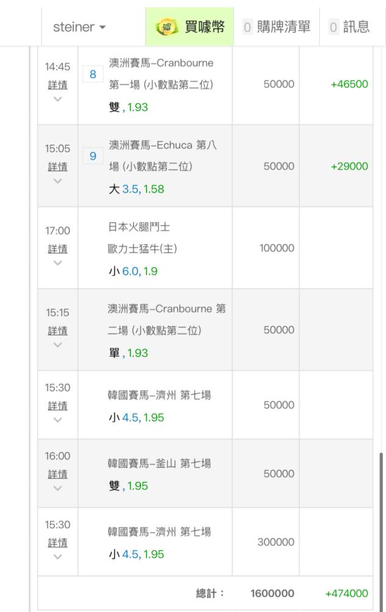Click the 買嚎幣 coin icon
The image size is (386, 612).
tap(166, 27)
